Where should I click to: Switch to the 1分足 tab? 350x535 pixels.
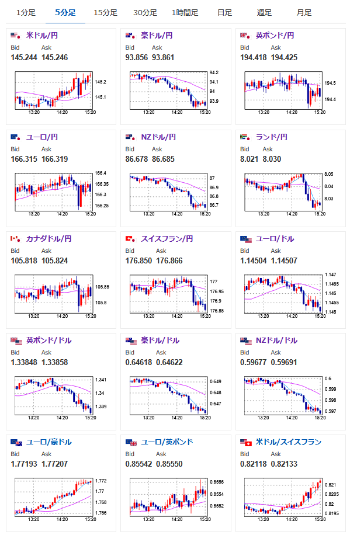pos(26,13)
